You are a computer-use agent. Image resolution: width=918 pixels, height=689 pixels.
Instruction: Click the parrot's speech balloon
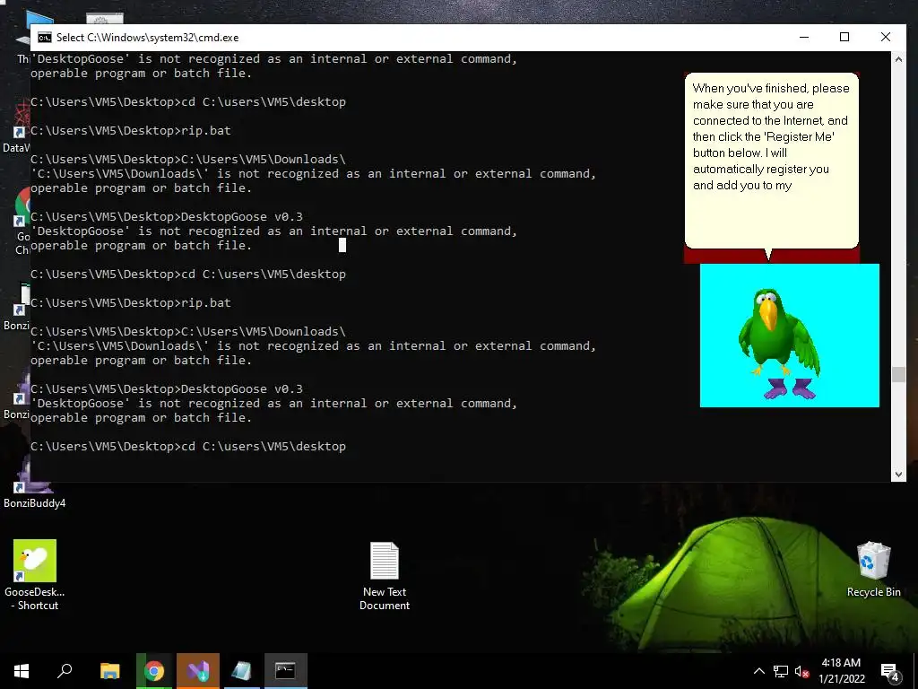[x=772, y=161]
